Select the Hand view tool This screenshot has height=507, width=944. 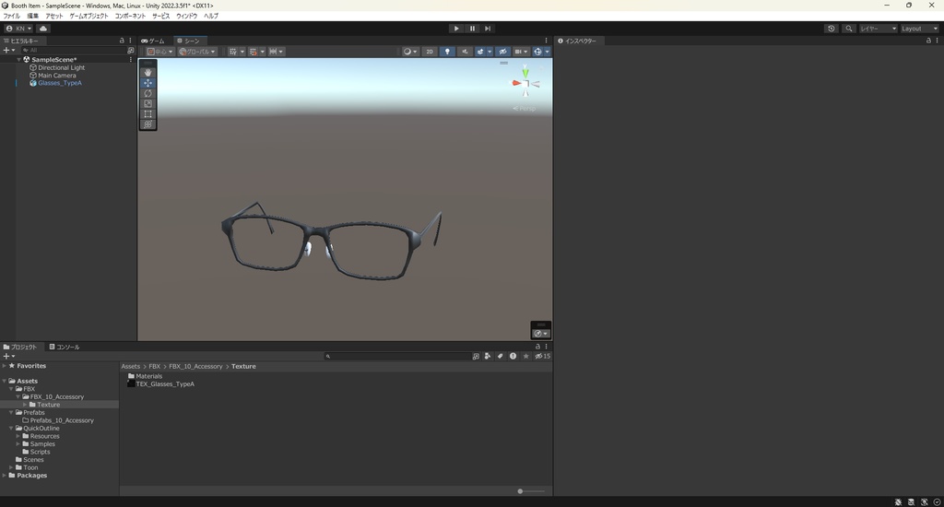pyautogui.click(x=147, y=72)
